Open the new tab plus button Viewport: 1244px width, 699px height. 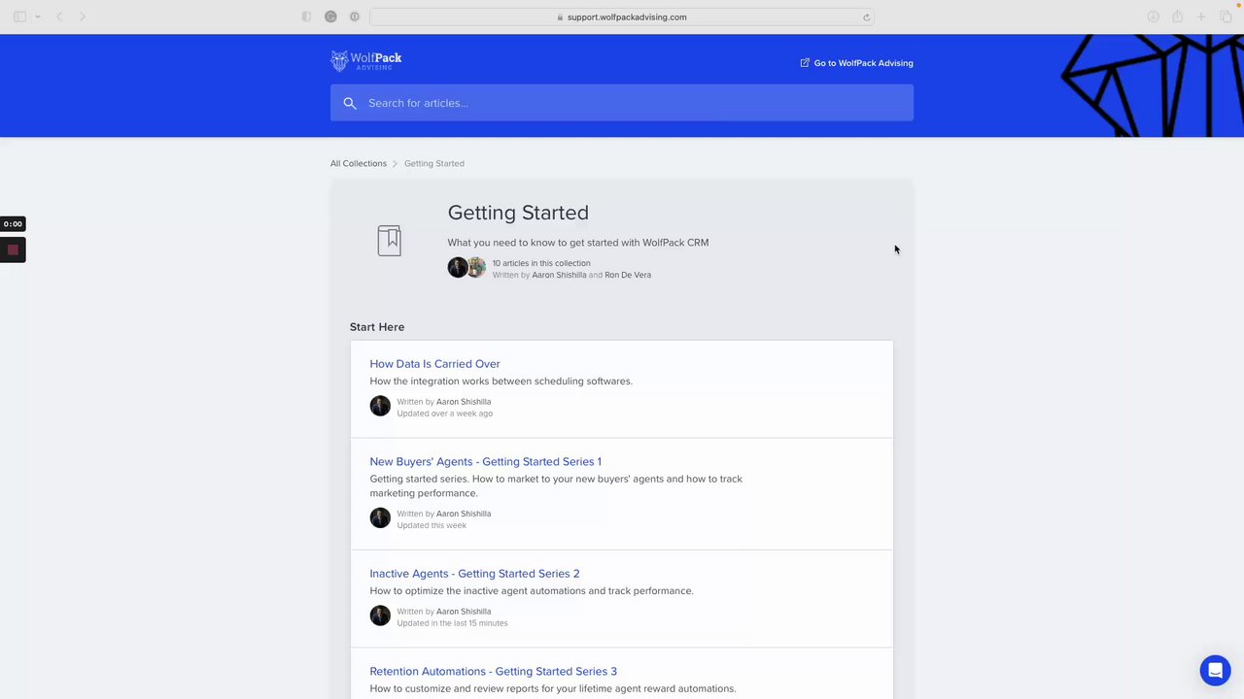[1201, 17]
